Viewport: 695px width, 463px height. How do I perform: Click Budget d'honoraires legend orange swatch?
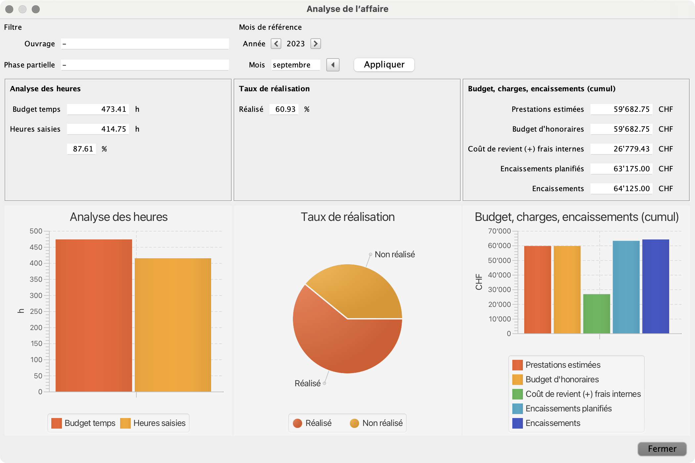518,379
